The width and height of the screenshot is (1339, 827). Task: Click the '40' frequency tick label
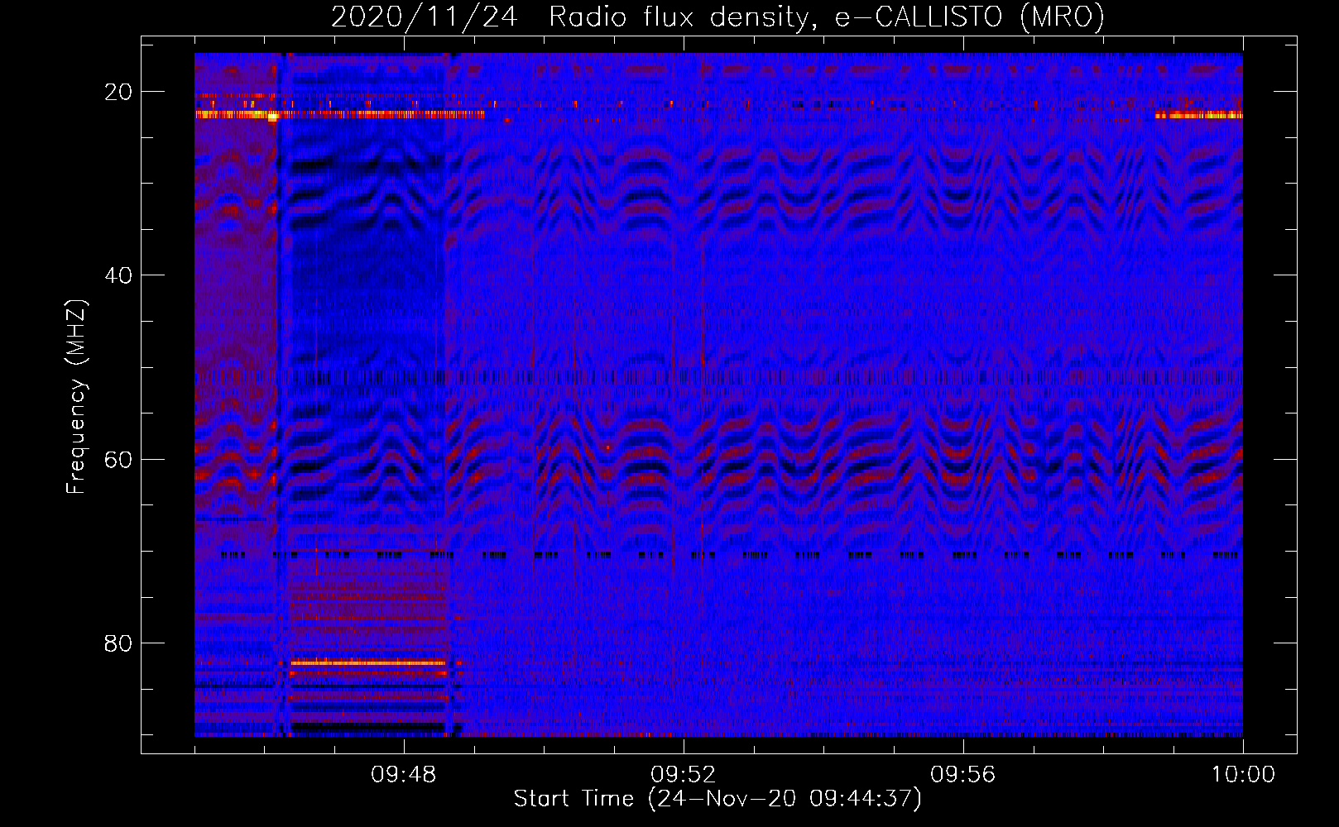(118, 275)
